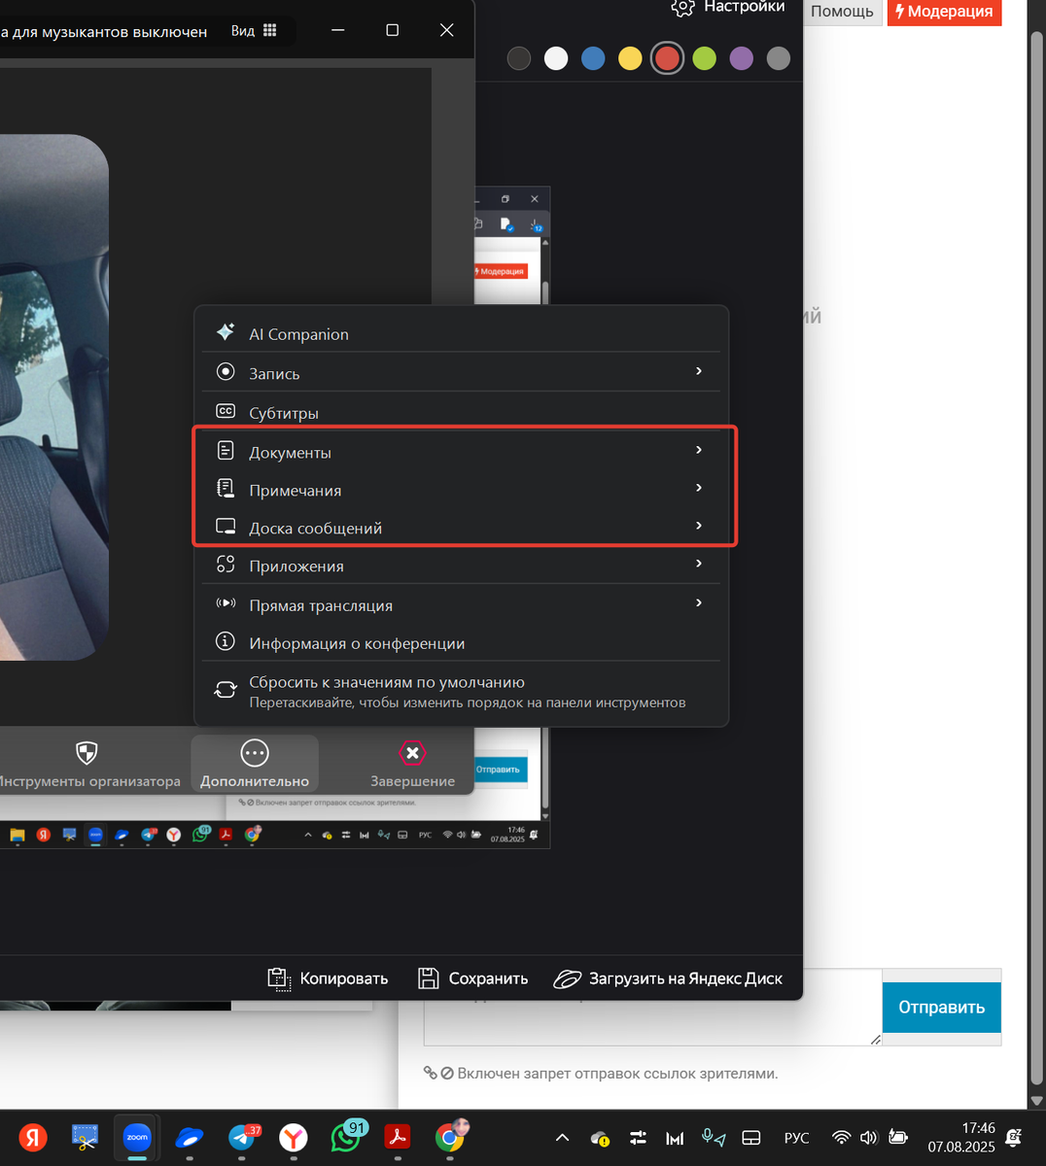
Task: Pick the purple color swatch
Action: [x=741, y=58]
